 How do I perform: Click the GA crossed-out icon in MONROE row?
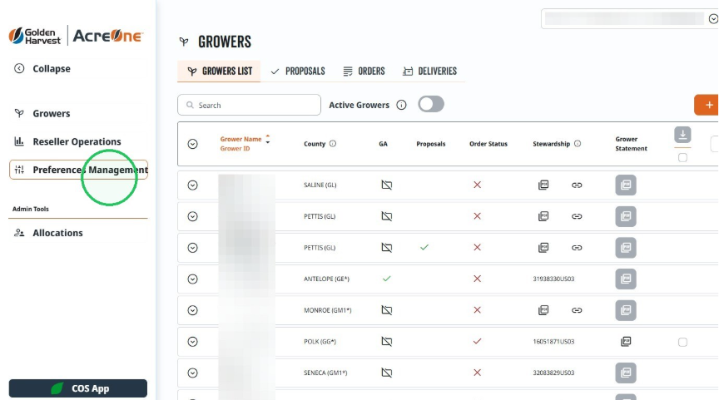point(387,310)
